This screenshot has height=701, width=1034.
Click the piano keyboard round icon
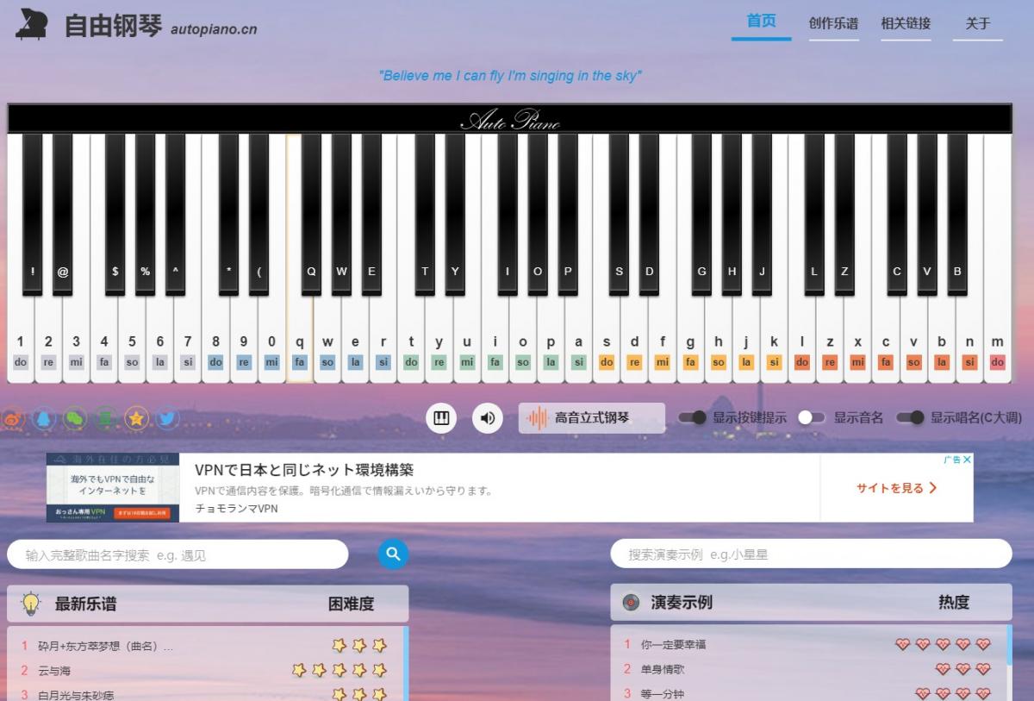441,418
